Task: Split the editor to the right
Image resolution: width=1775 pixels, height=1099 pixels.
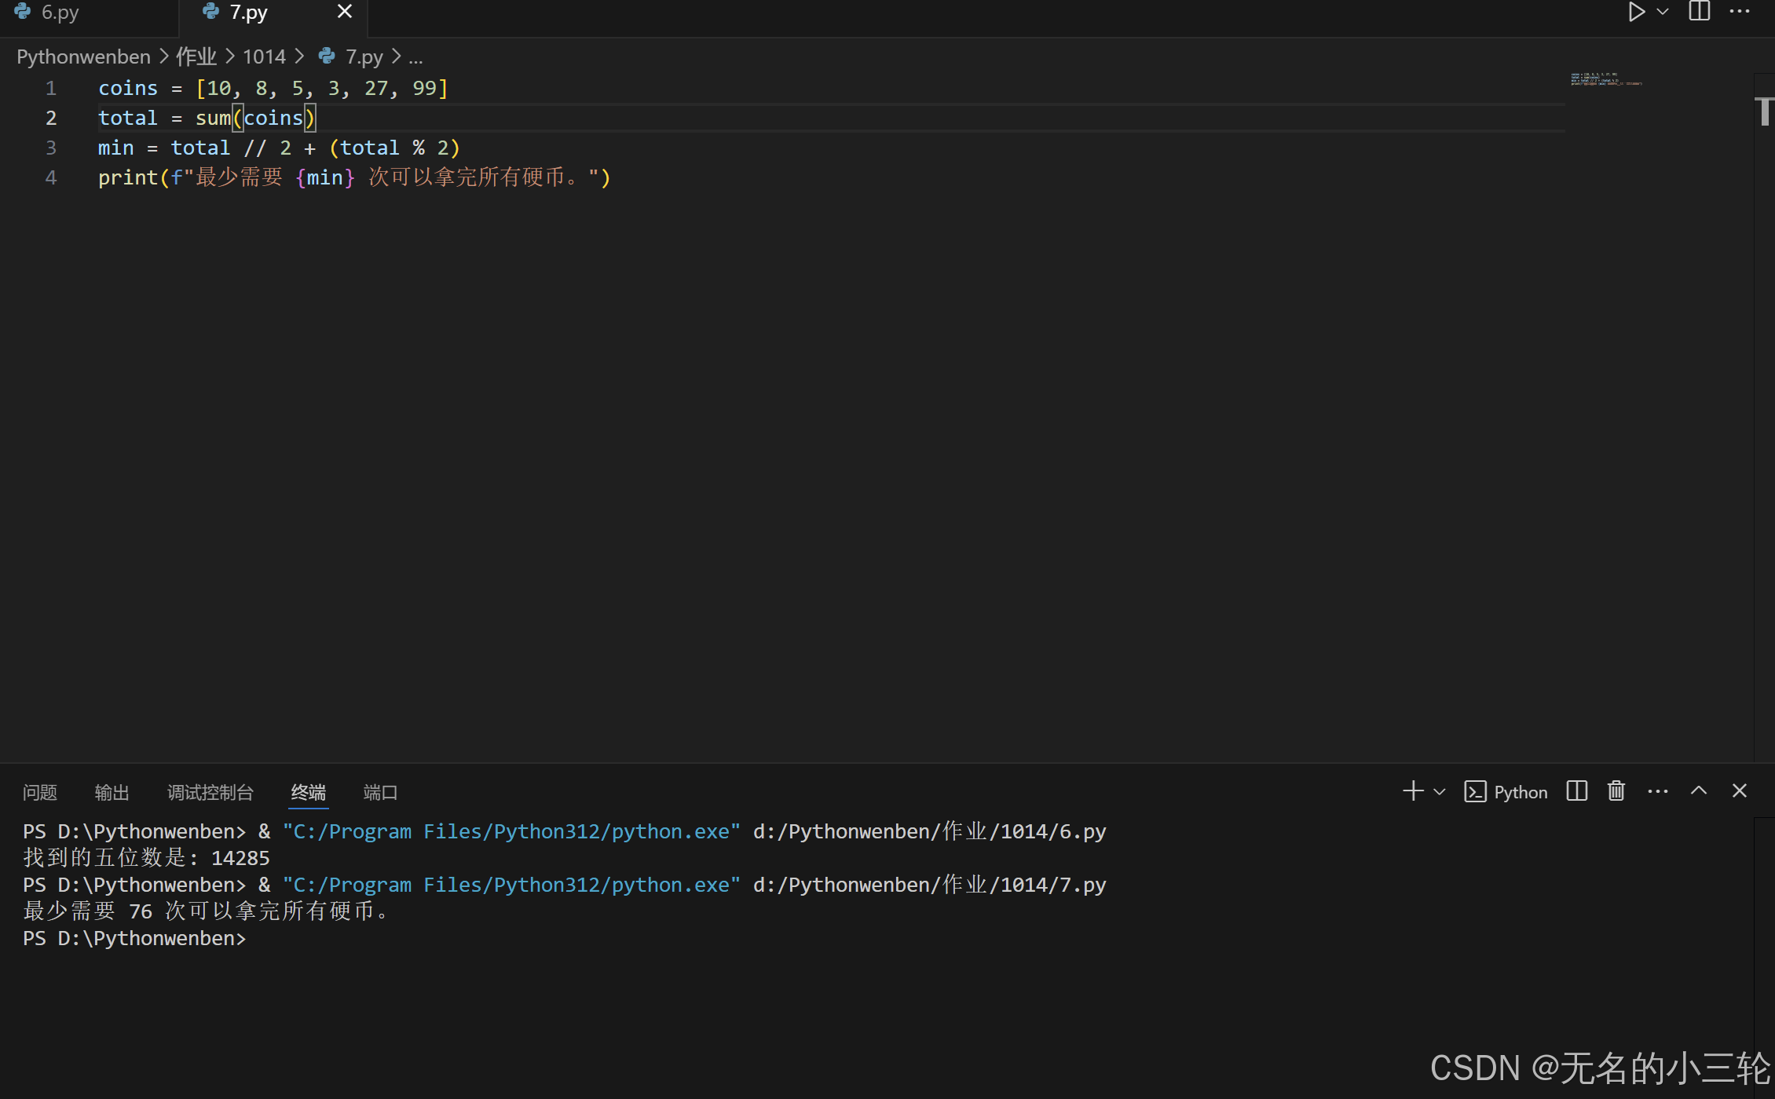Action: point(1699,12)
